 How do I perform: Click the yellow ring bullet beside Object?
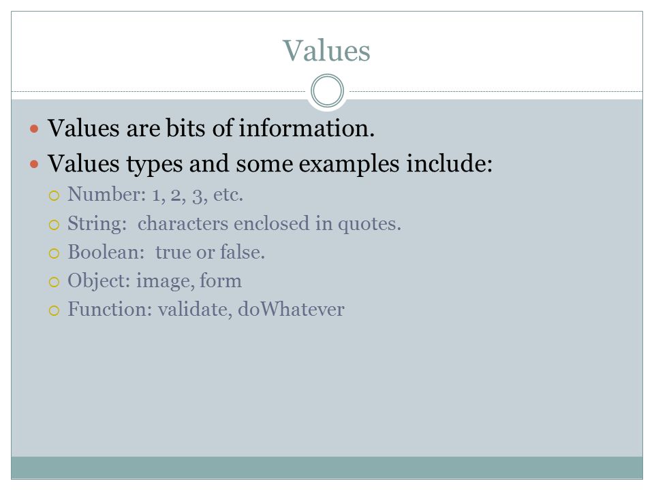[x=54, y=282]
